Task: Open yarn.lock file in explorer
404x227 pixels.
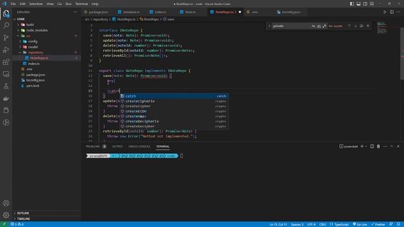Action: tap(33, 86)
